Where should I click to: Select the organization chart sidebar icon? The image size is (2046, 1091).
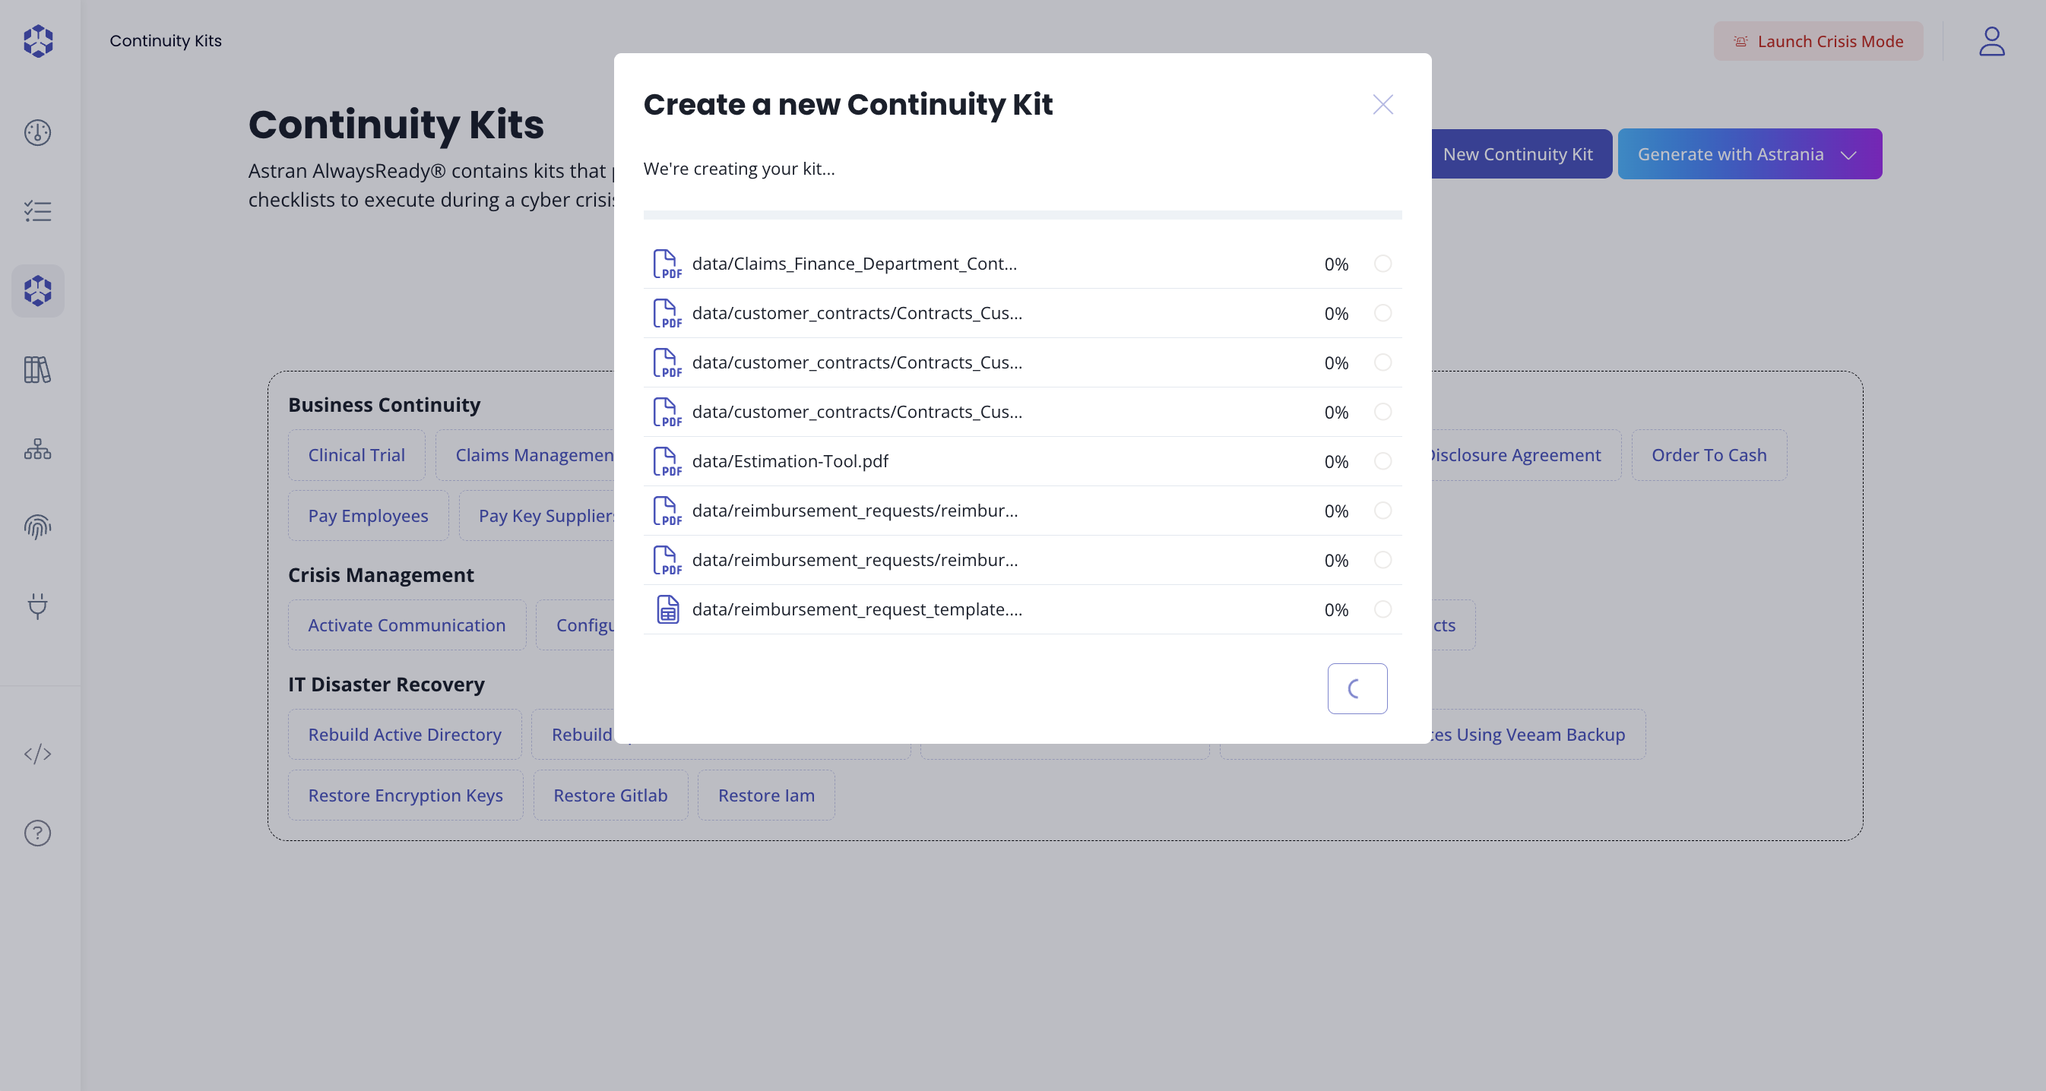tap(37, 448)
